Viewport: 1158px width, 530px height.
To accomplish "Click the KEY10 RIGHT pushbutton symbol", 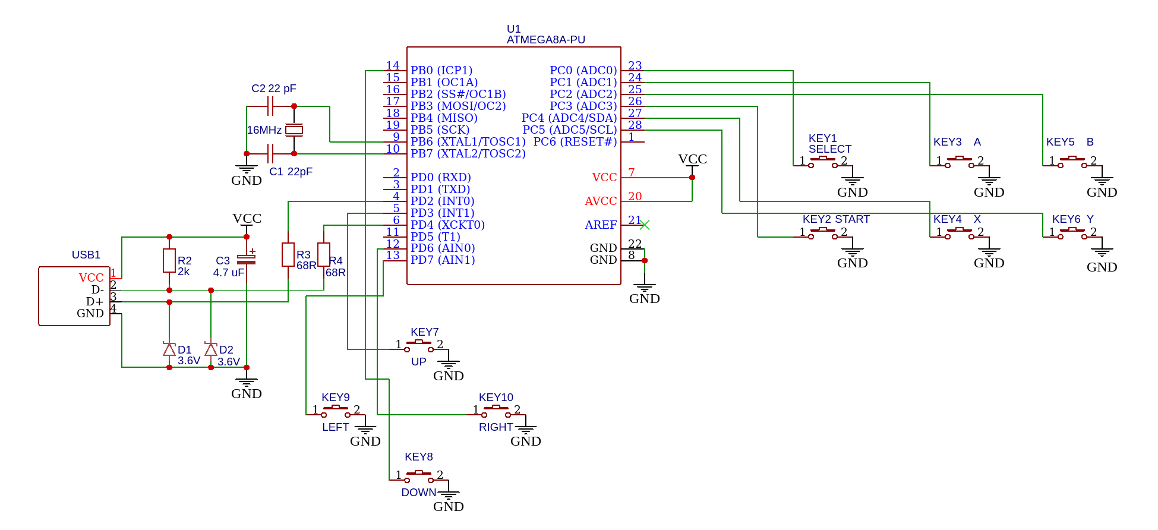I will 496,411.
